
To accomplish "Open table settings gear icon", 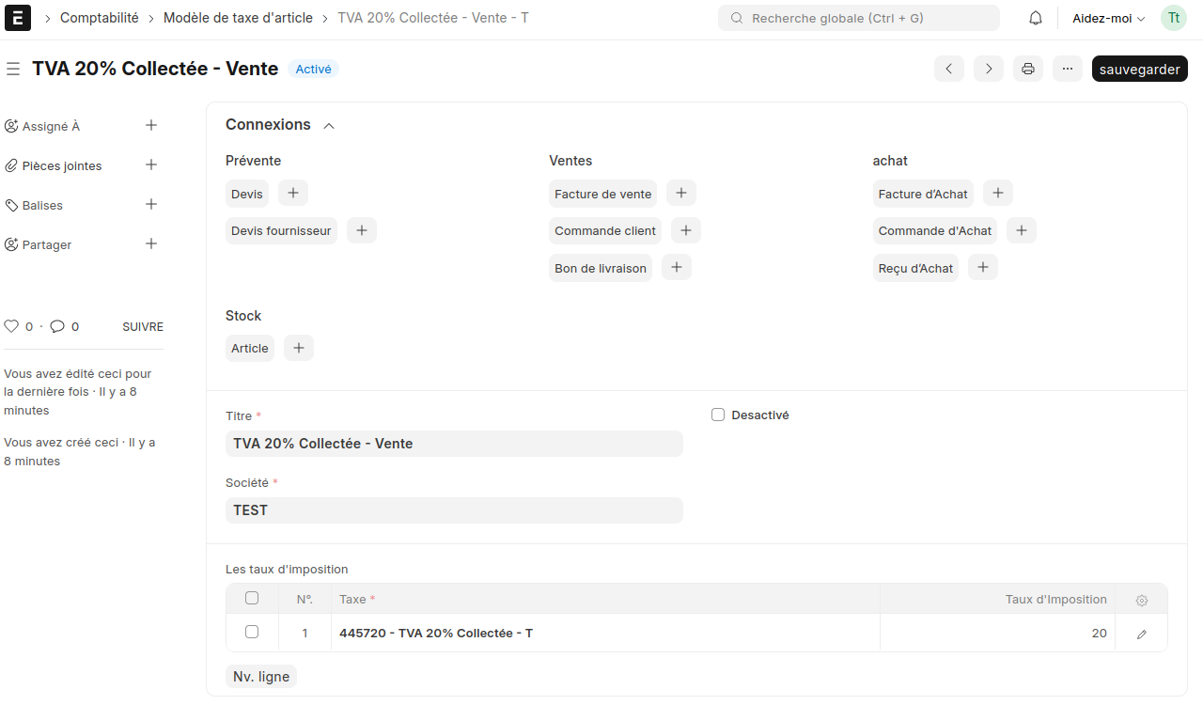I will coord(1142,600).
